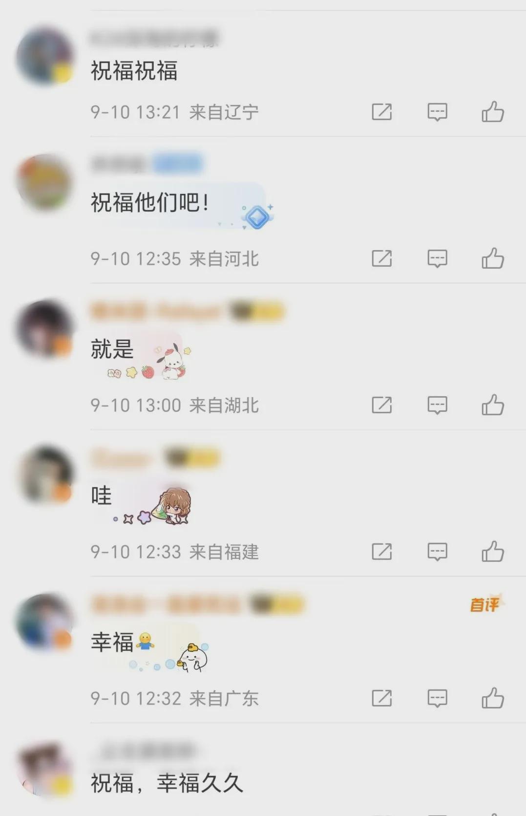Viewport: 526px width, 816px height.
Task: Repost the 祝福他们吧! comment
Action: 381,258
